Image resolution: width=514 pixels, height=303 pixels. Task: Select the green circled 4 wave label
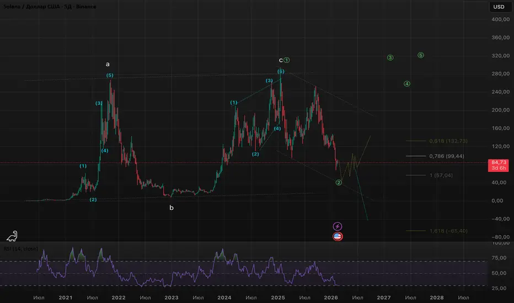(x=407, y=84)
